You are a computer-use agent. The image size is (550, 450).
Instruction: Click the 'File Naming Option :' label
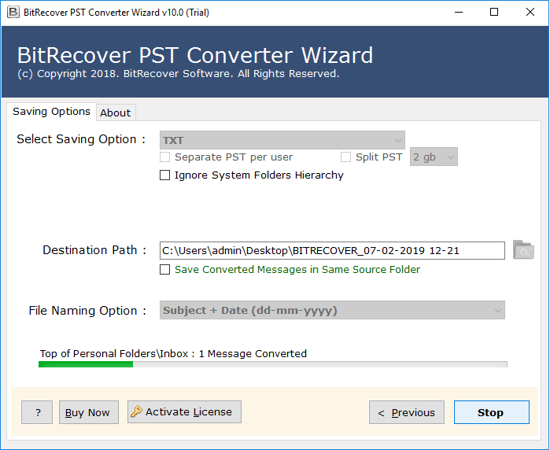(x=87, y=311)
